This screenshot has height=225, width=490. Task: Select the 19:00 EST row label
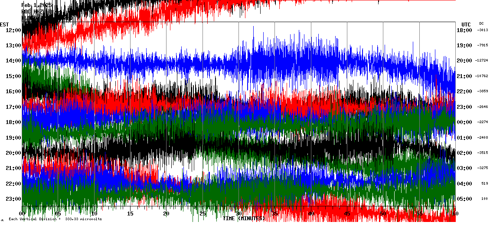pos(13,138)
